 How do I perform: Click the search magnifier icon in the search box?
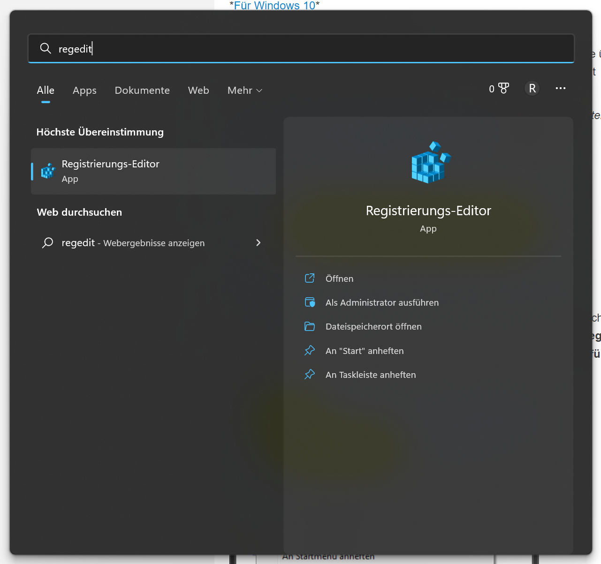coord(46,48)
